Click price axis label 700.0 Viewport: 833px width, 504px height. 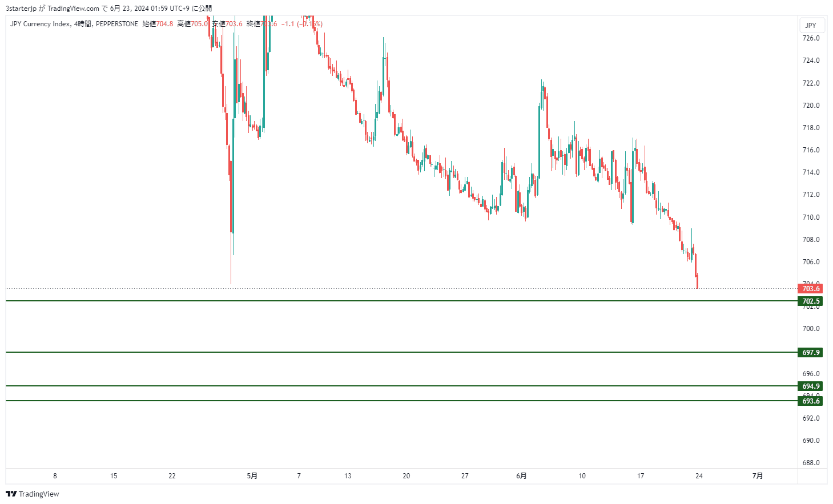click(811, 329)
